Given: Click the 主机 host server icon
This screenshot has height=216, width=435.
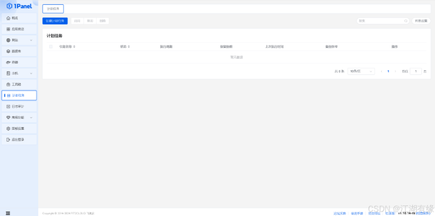Looking at the screenshot, I should (x=8, y=73).
